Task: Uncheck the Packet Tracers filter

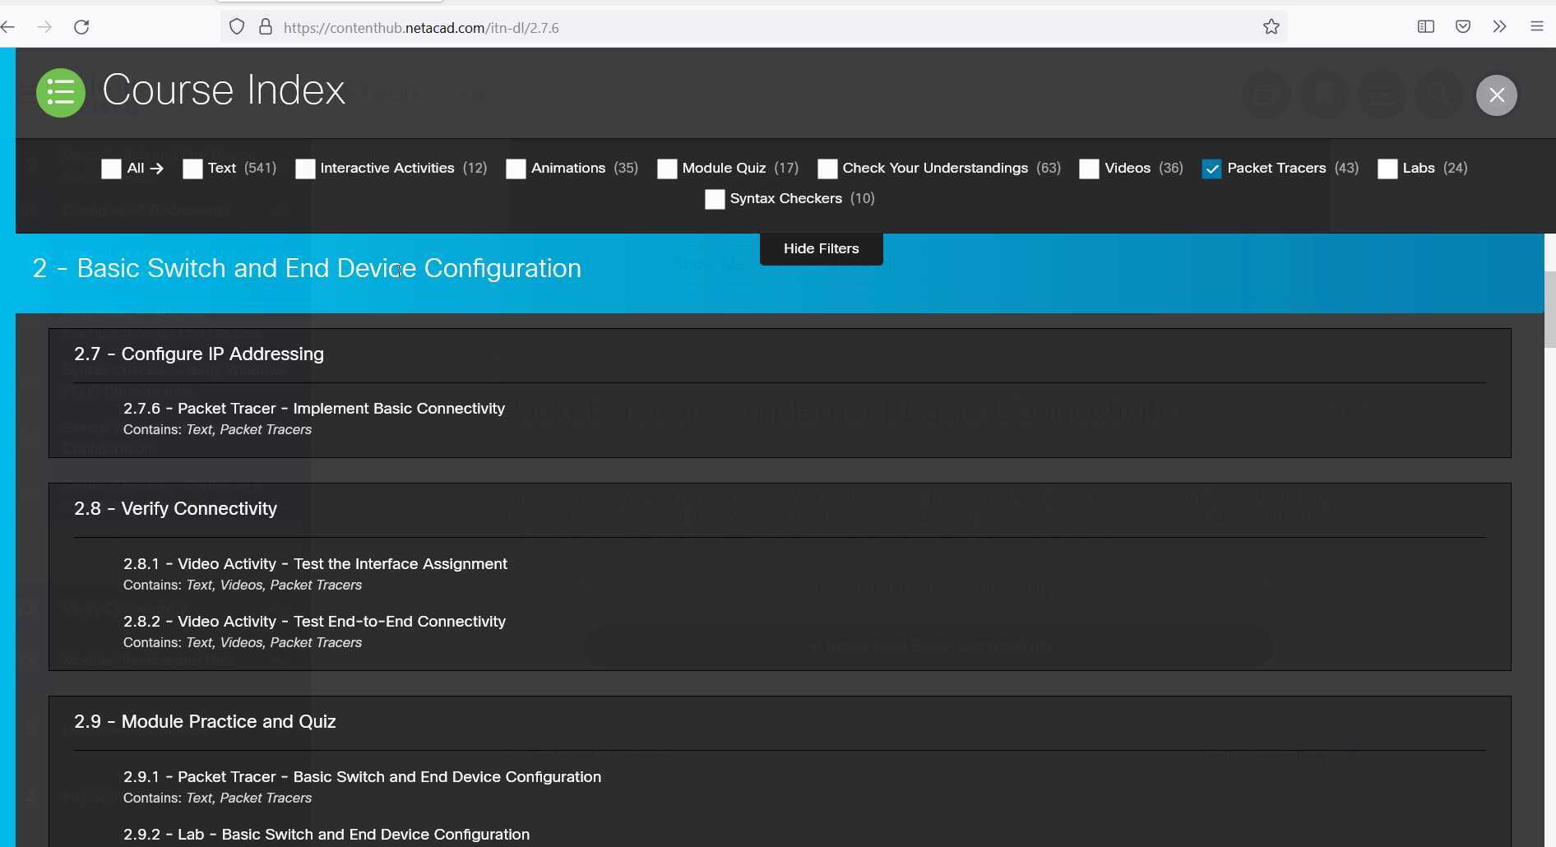Action: click(1211, 169)
